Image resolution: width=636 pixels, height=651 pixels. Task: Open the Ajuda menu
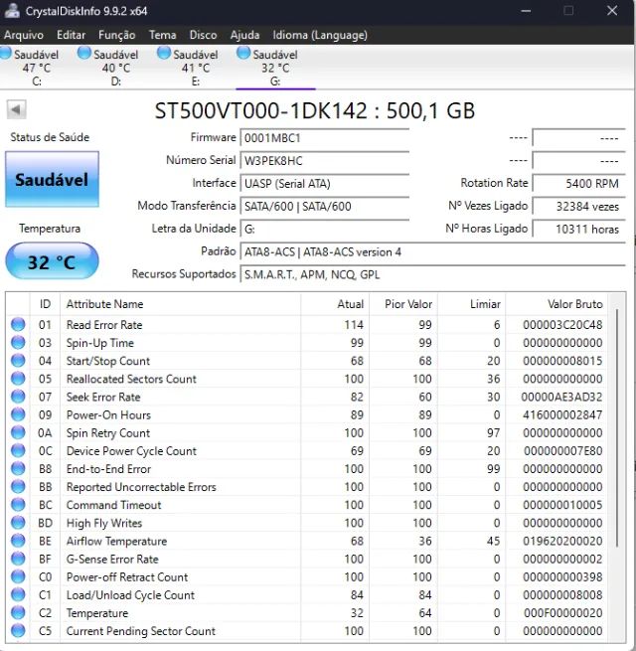(x=244, y=35)
